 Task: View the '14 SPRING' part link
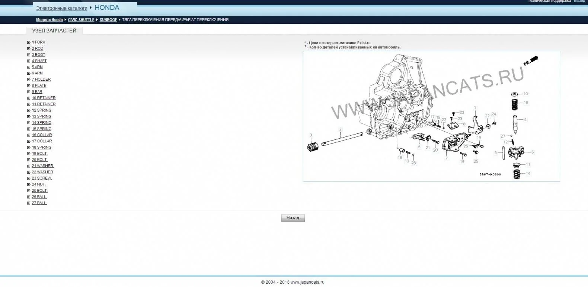42,123
